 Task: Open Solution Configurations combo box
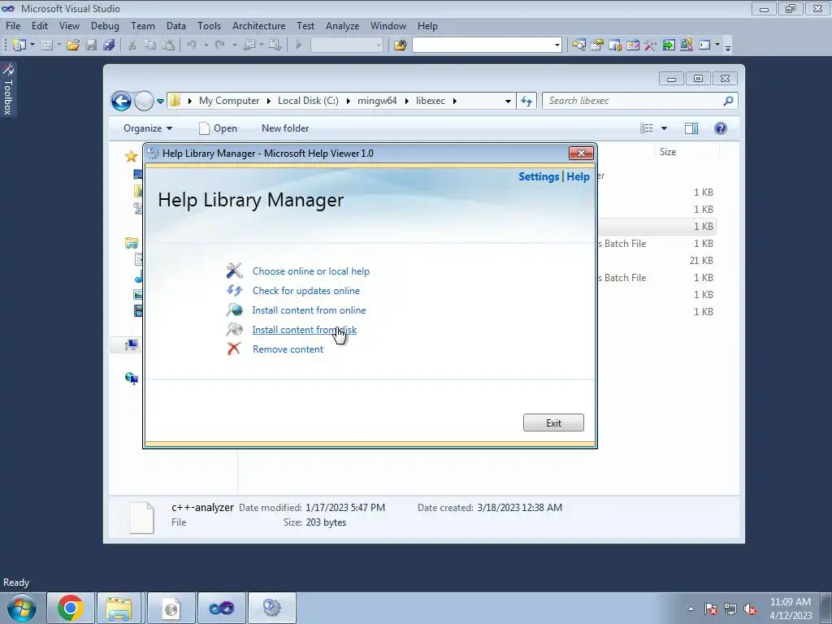(x=346, y=45)
